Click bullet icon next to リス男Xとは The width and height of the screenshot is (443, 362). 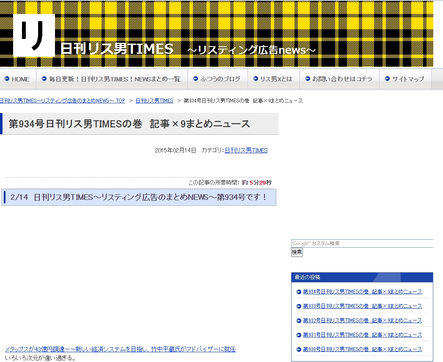click(x=255, y=79)
